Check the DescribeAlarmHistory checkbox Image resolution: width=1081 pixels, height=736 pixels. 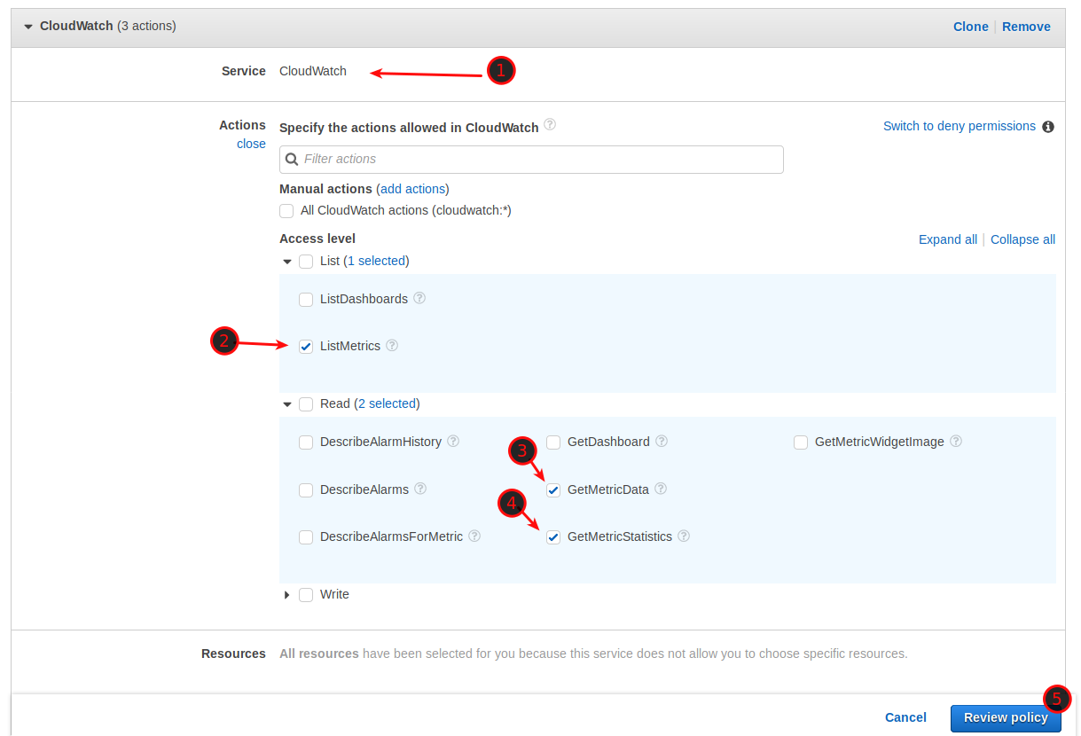pos(306,442)
